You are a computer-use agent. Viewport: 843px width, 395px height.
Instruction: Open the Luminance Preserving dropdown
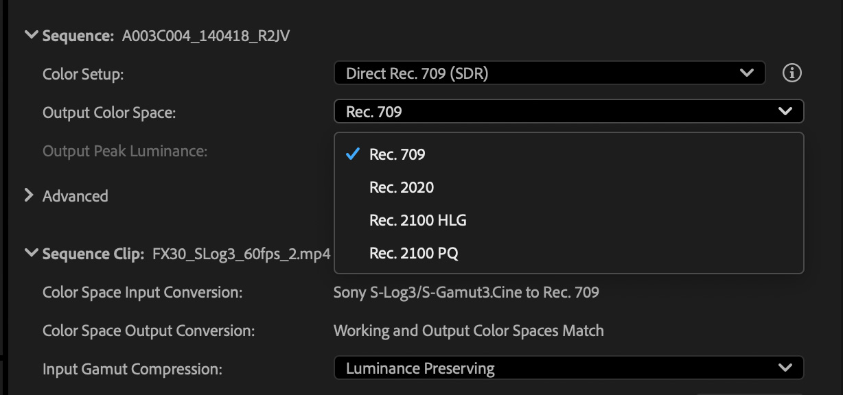[x=568, y=368]
